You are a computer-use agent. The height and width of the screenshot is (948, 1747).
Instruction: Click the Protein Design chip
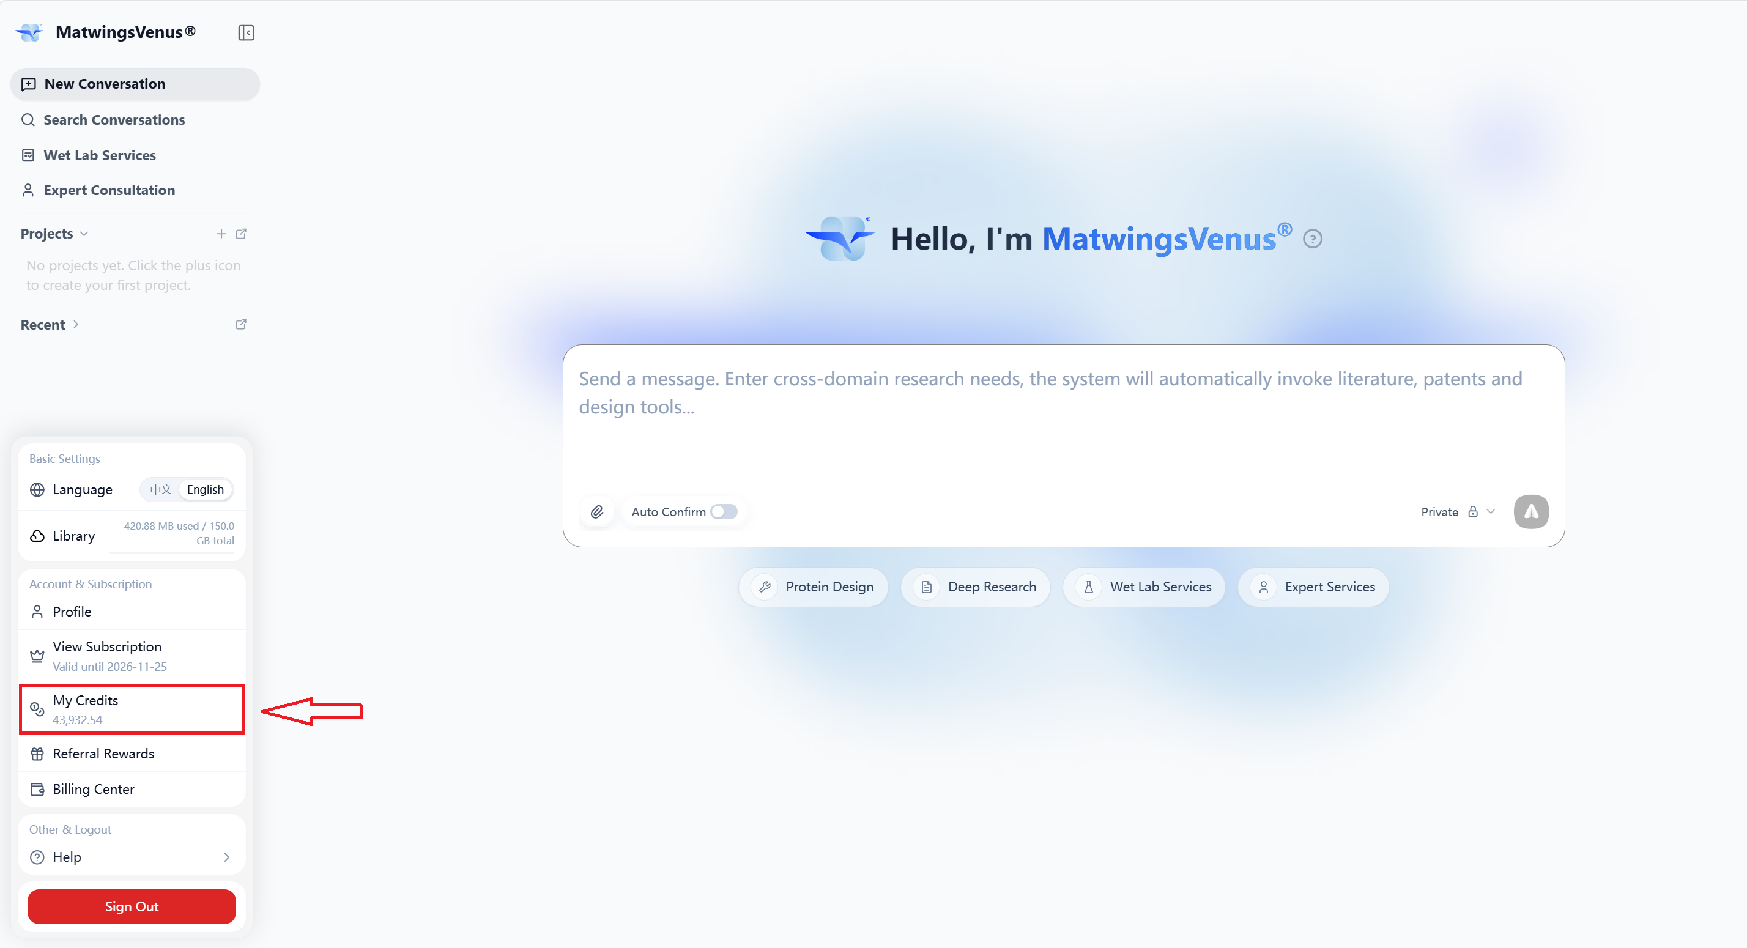tap(814, 587)
